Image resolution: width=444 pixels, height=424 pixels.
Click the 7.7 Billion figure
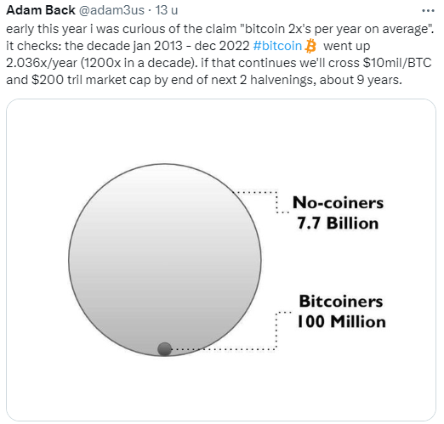pos(338,223)
